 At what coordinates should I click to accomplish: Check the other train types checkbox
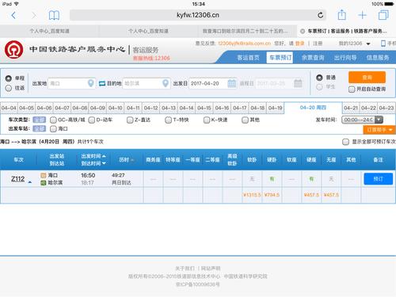245,120
